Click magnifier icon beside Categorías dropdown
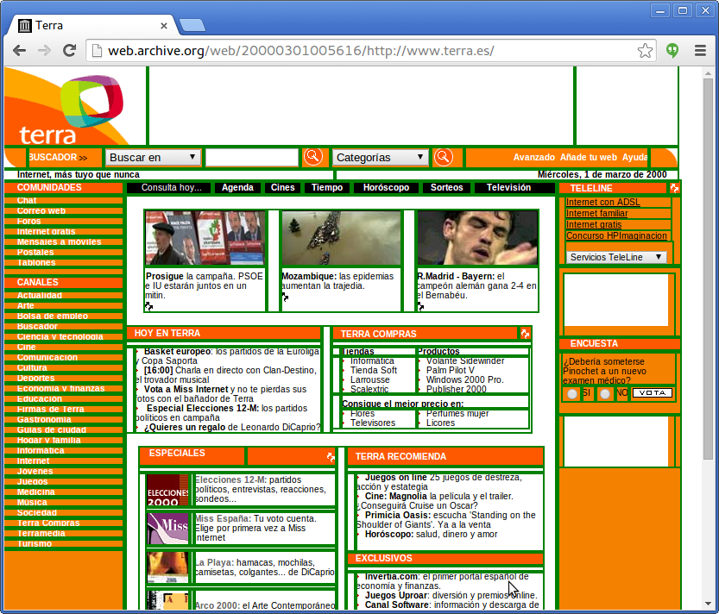Viewport: 719px width, 614px height. (443, 157)
